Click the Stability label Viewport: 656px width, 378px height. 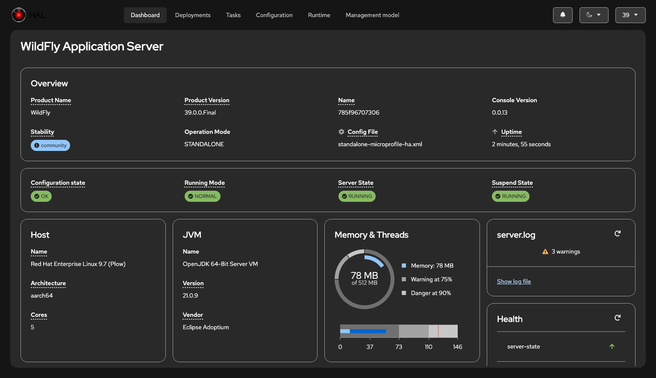[x=42, y=132]
